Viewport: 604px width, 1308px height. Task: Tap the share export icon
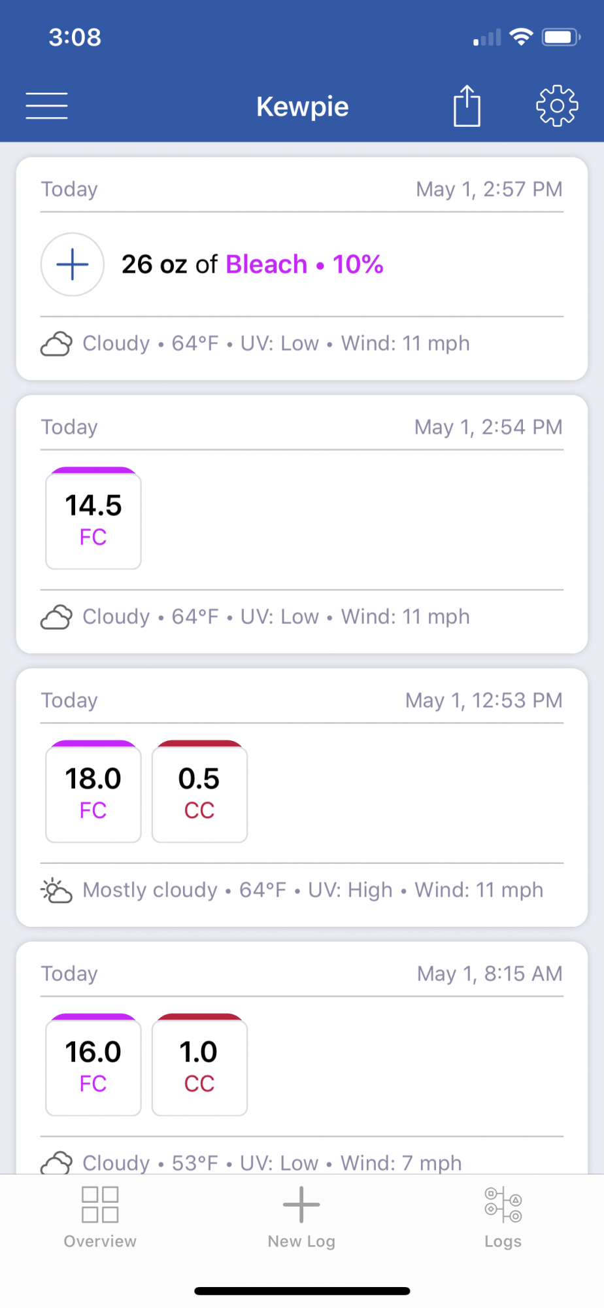click(467, 105)
